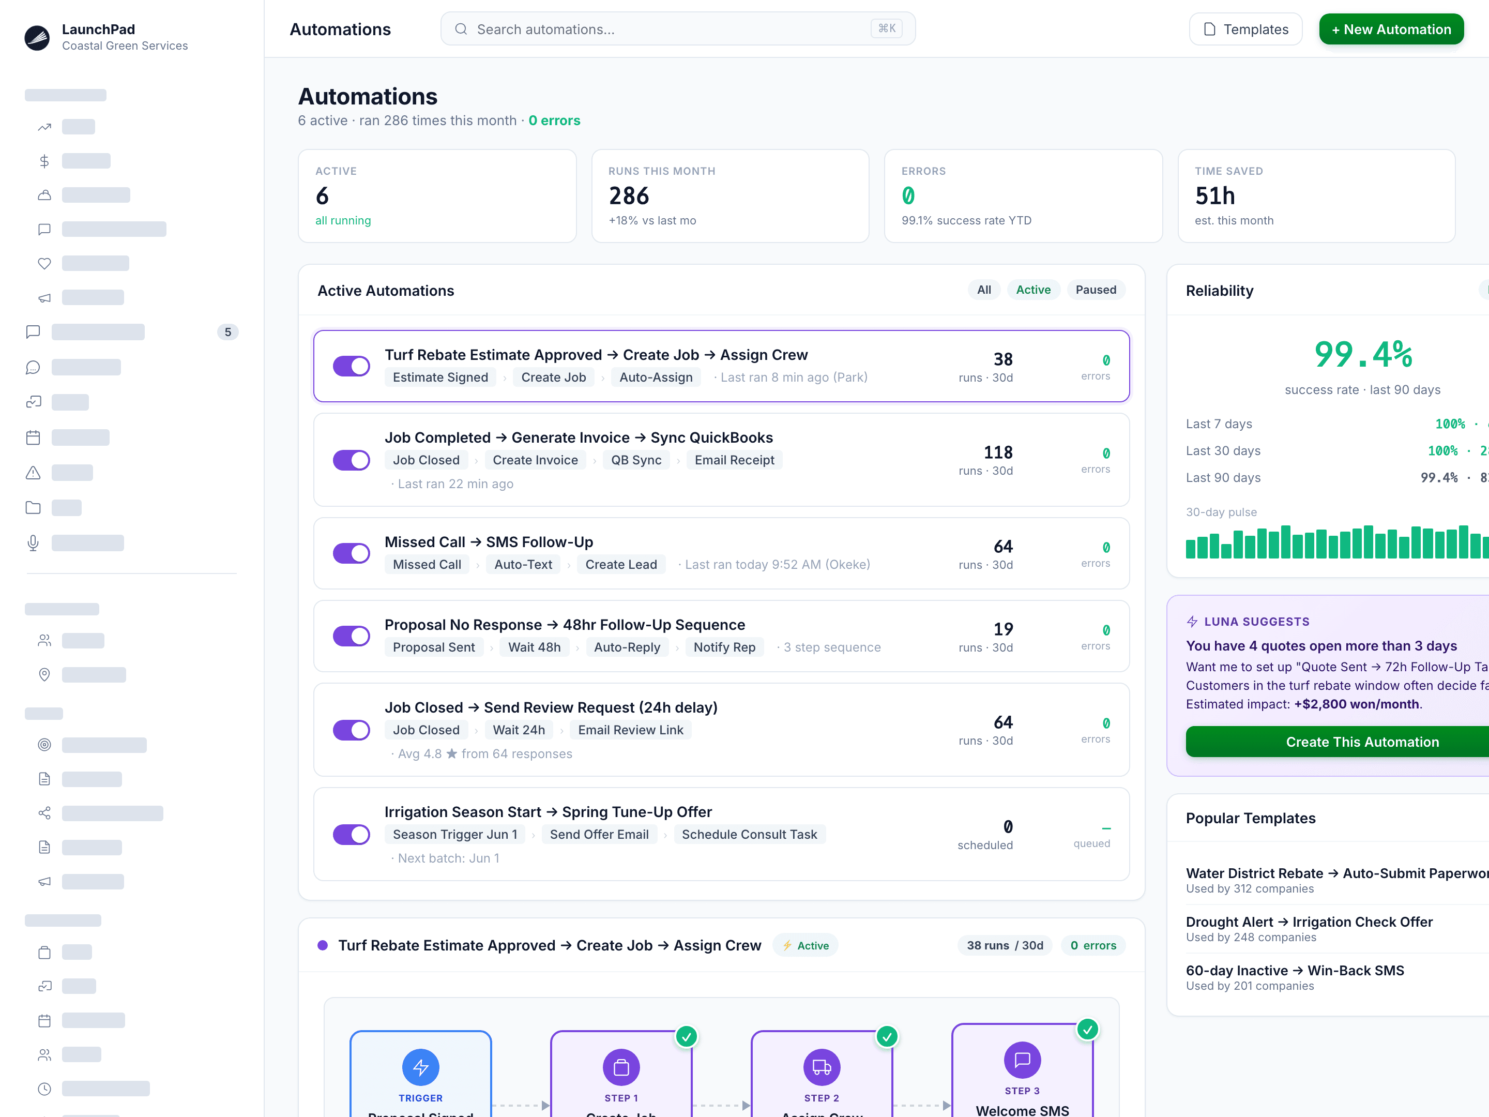Toggle off the Turf Rebate Estimate Approved automation
Image resolution: width=1489 pixels, height=1117 pixels.
(352, 366)
